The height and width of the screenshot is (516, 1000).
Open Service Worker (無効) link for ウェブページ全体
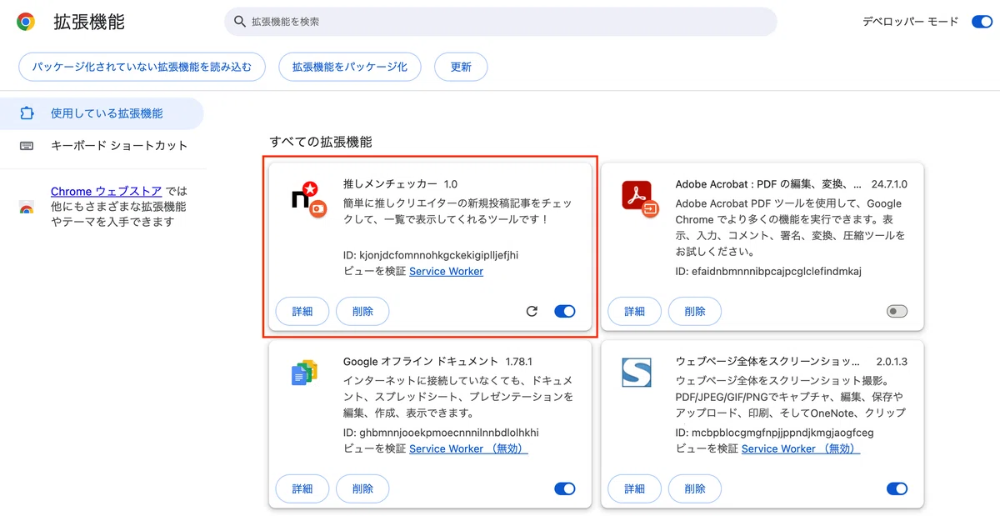[x=801, y=448]
